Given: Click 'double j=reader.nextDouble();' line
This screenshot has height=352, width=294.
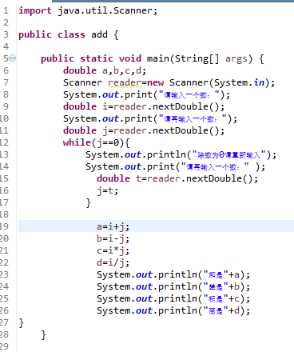Looking at the screenshot, I should (144, 130).
